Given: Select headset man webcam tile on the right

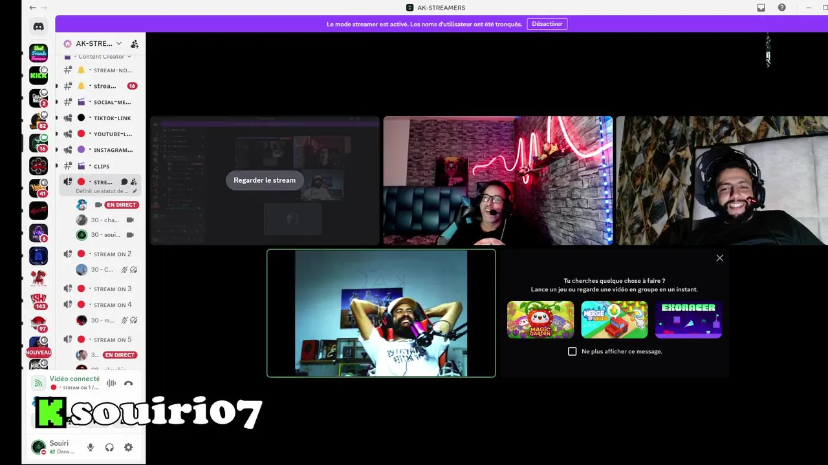Looking at the screenshot, I should (x=722, y=181).
